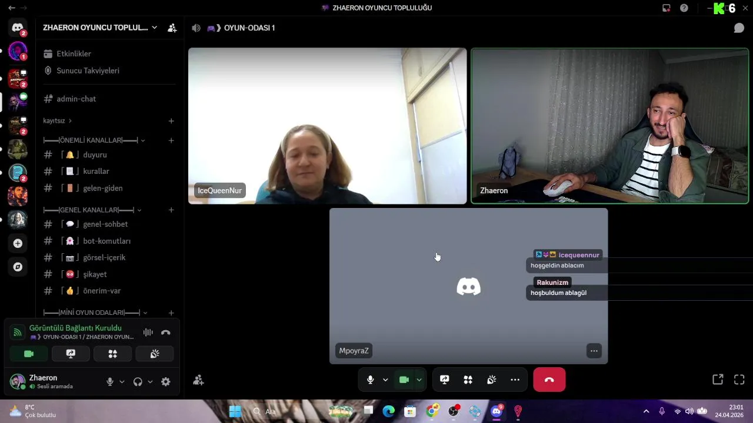Create channel in ÖNEMLİ KANALLAR category
Viewport: 753px width, 423px height.
tap(171, 140)
